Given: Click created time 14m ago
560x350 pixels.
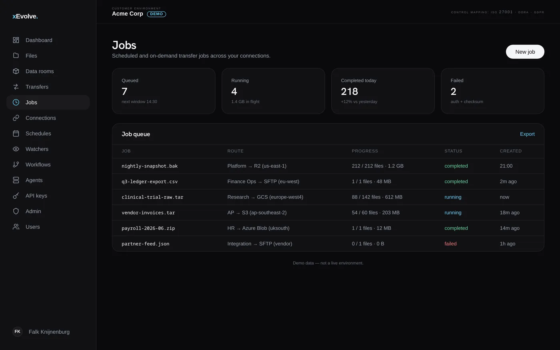Looking at the screenshot, I should [510, 228].
